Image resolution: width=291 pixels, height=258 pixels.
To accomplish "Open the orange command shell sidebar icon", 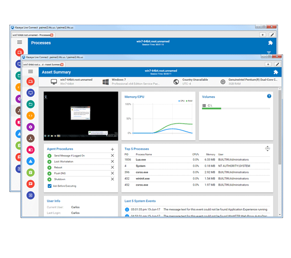I will [x=31, y=116].
